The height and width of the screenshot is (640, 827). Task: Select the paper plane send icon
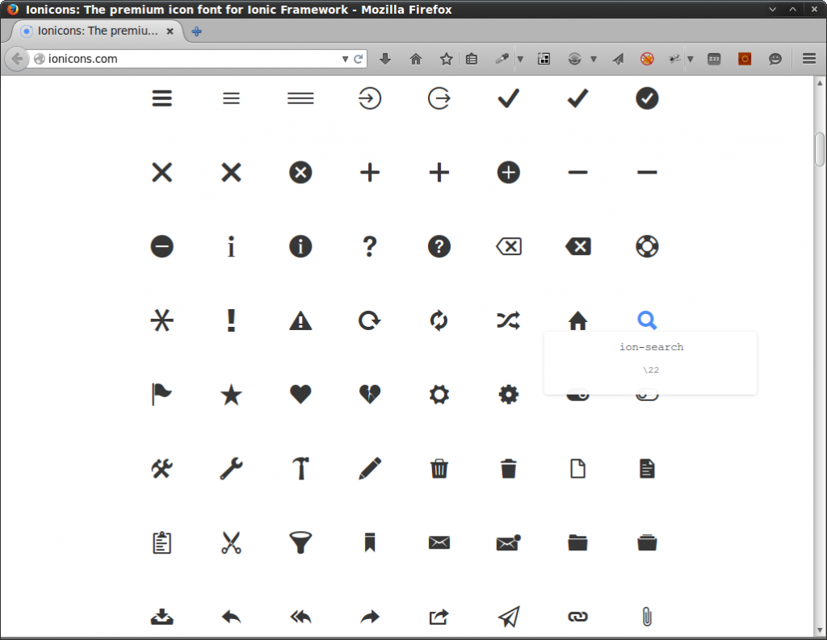[x=508, y=617]
